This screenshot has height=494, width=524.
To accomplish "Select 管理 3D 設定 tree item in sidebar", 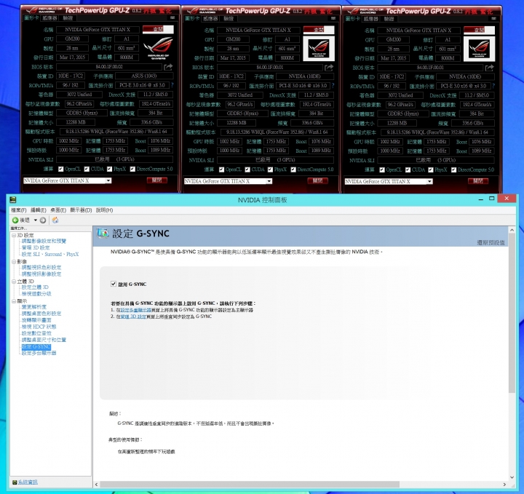I will coord(36,247).
